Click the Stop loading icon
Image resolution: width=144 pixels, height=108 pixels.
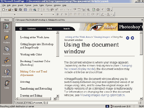point(98,10)
